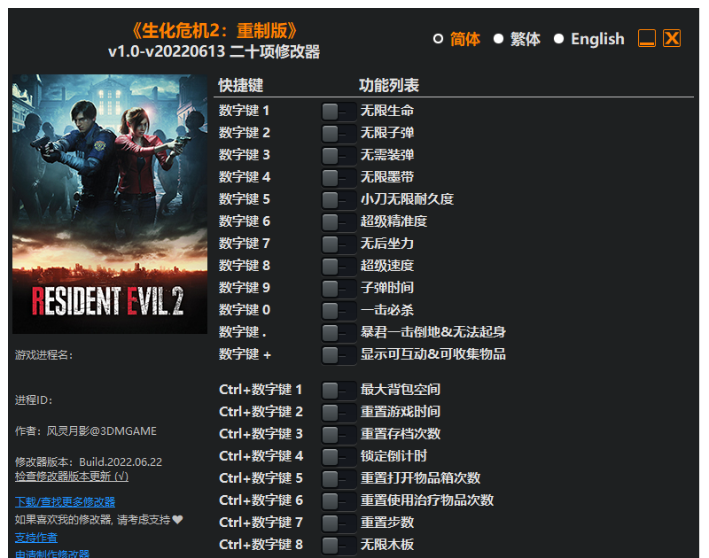Click 功能列表 column header

click(389, 85)
